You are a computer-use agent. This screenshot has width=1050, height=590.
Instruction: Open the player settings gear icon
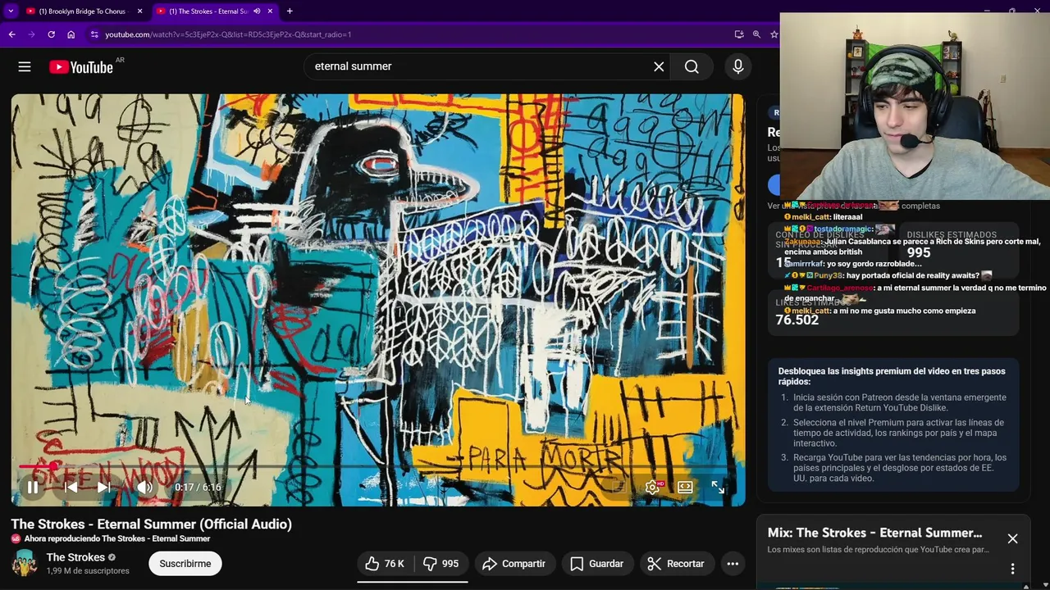(653, 487)
